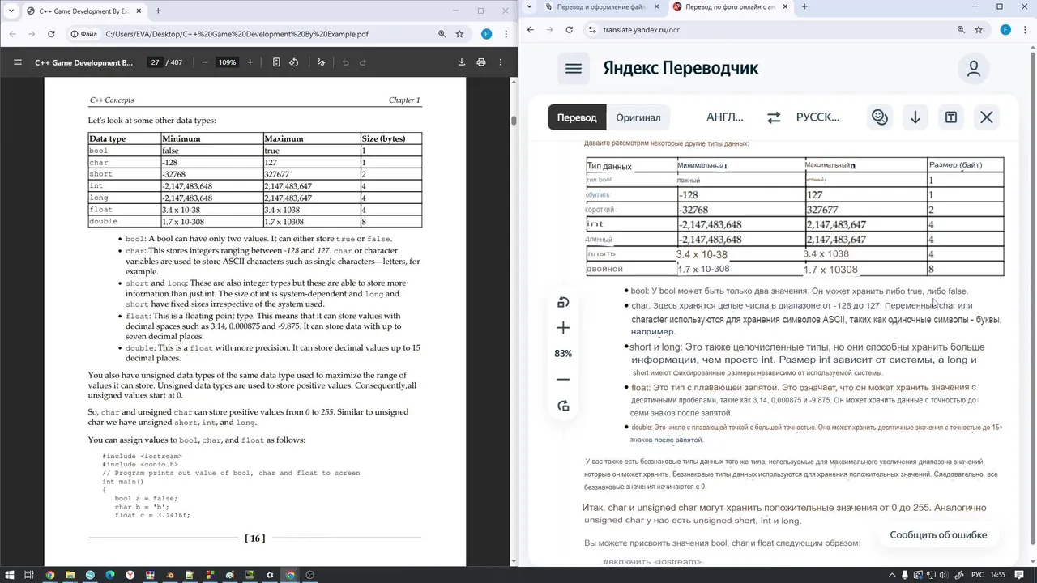The image size is (1037, 583).
Task: Click the Сообщить об ошибке button
Action: (938, 534)
